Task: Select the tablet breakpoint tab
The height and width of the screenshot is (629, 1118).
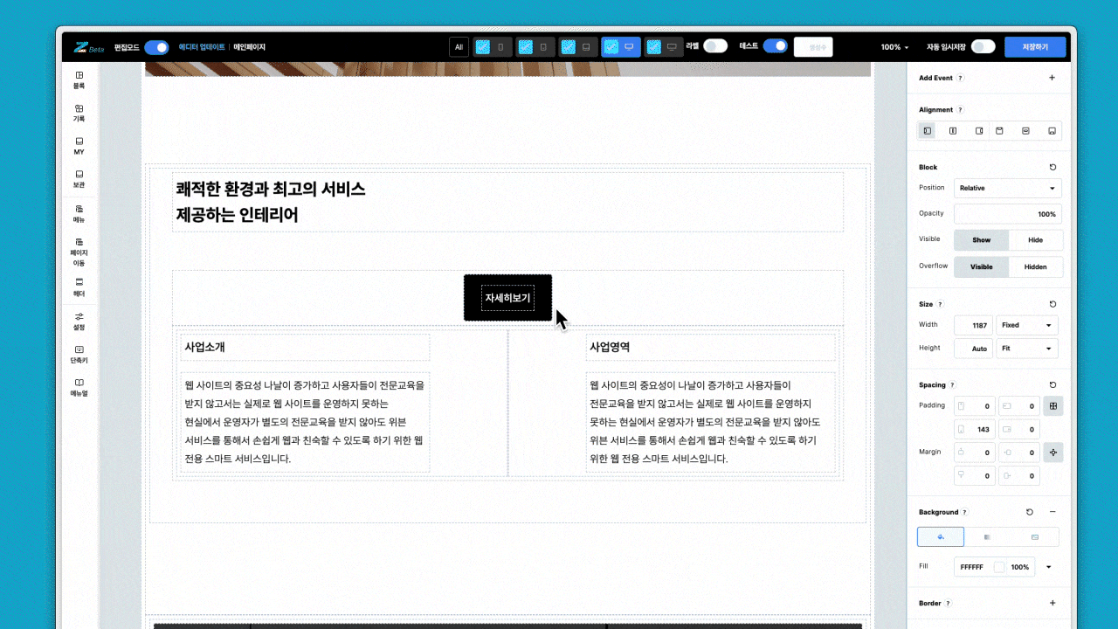Action: [x=577, y=47]
